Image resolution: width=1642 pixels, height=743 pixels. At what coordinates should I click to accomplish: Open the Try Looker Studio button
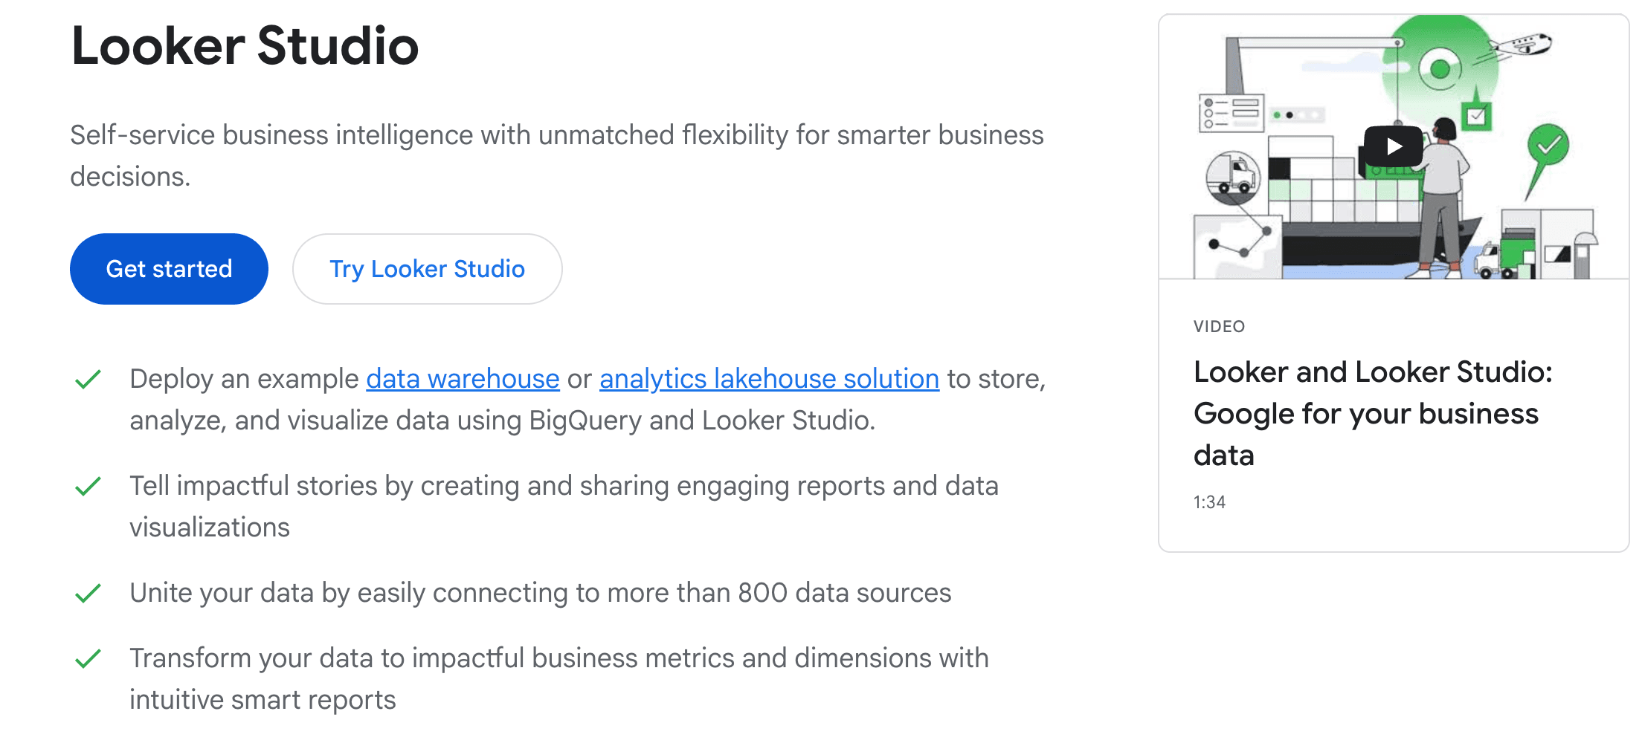(x=427, y=269)
